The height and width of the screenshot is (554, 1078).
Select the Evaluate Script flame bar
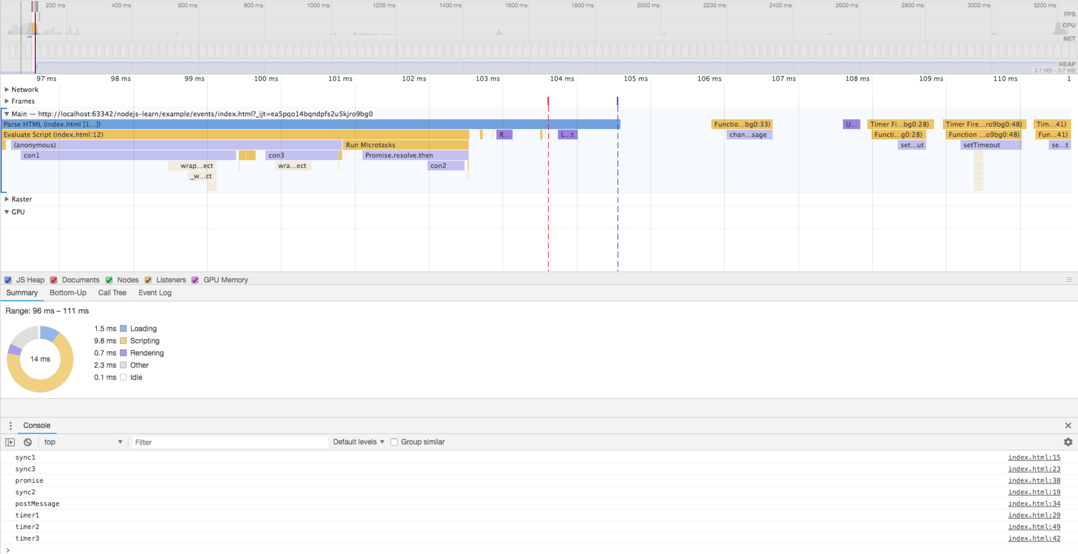236,134
